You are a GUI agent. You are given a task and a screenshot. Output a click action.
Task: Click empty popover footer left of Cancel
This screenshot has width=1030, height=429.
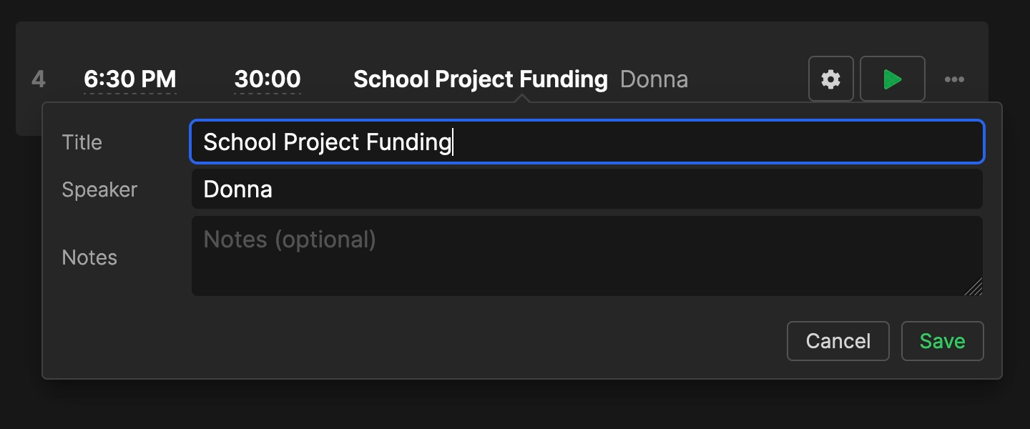429,341
